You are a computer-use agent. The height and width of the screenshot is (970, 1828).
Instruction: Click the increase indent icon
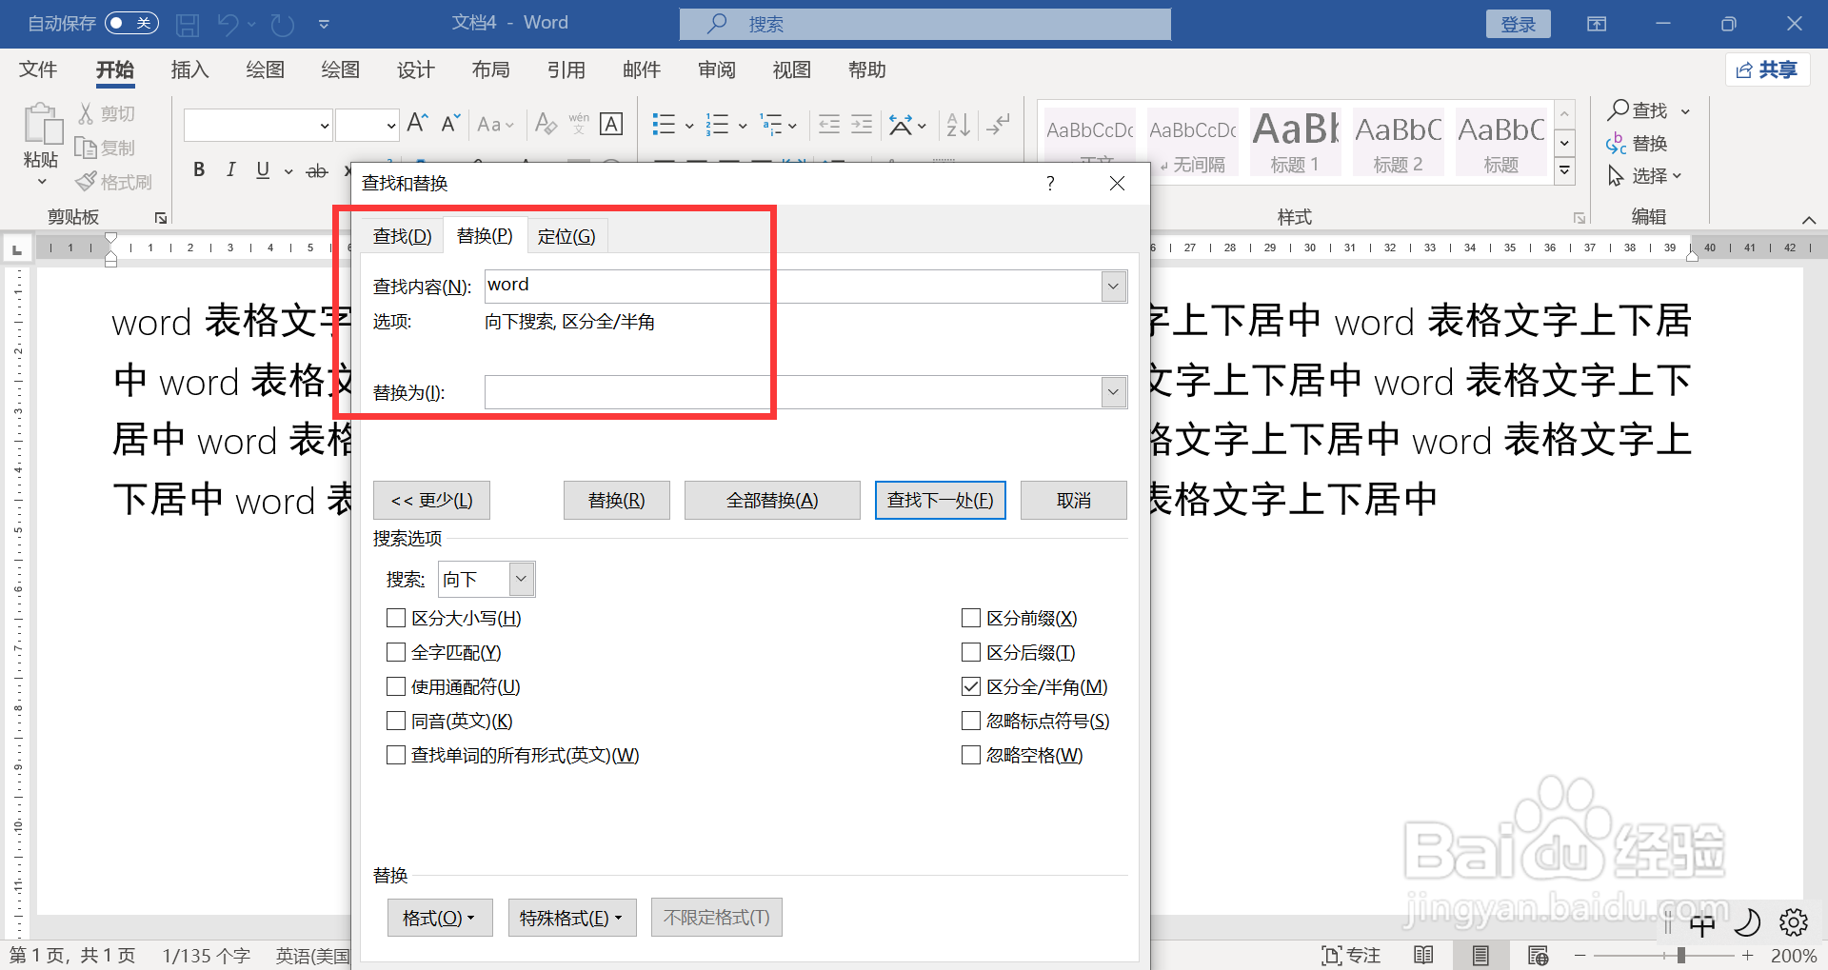click(x=862, y=124)
